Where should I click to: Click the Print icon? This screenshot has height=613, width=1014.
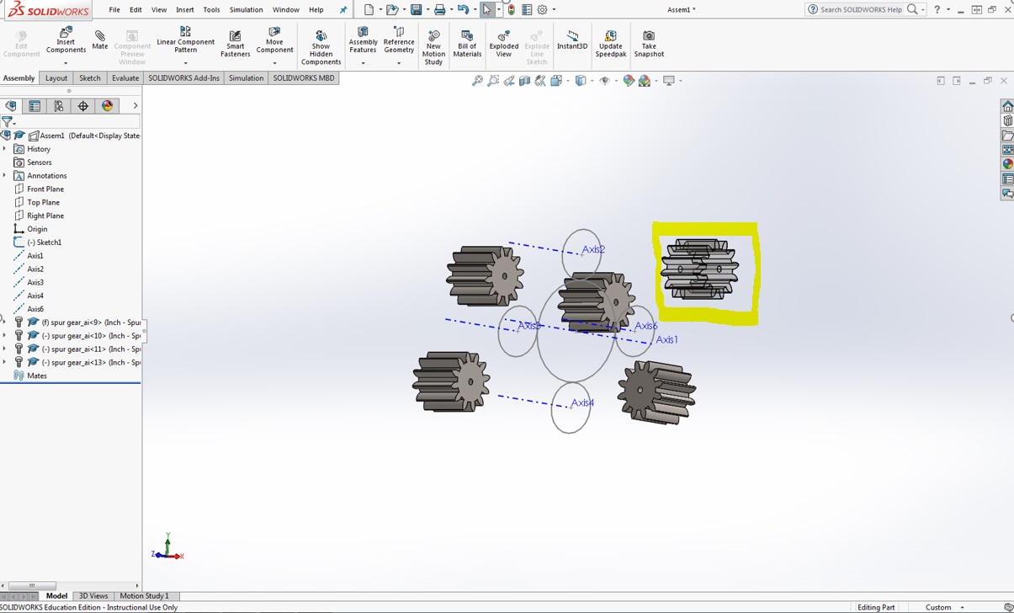439,10
